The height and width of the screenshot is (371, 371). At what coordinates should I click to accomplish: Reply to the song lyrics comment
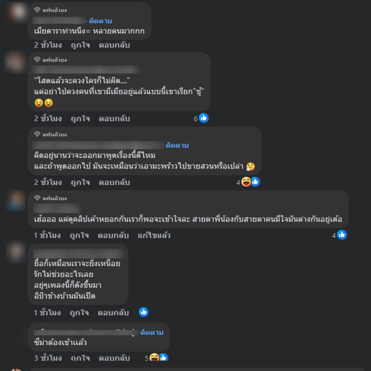click(x=113, y=312)
